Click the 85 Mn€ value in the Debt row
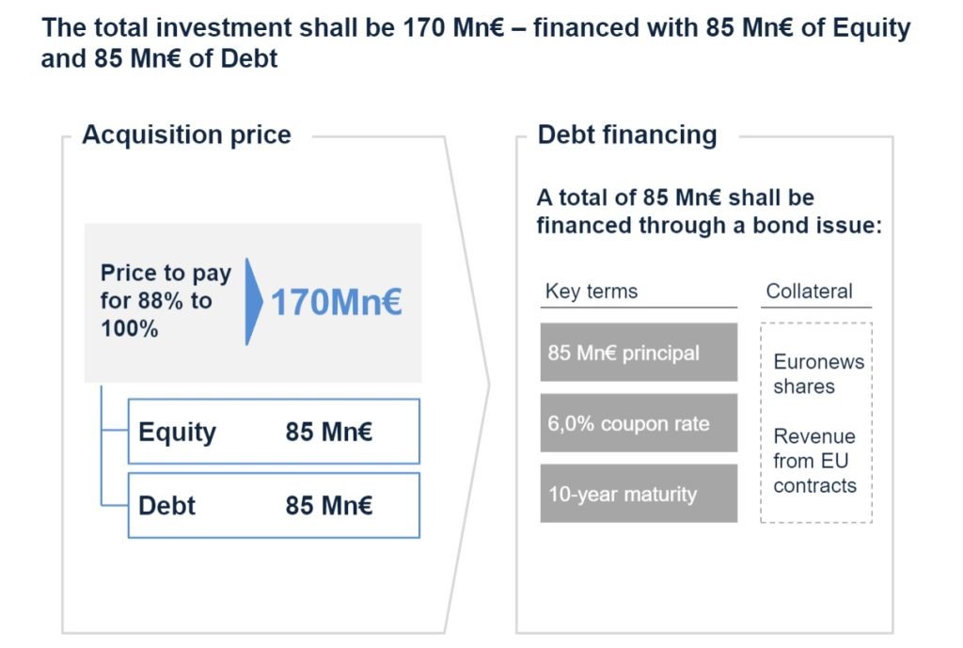This screenshot has height=648, width=963. point(329,505)
